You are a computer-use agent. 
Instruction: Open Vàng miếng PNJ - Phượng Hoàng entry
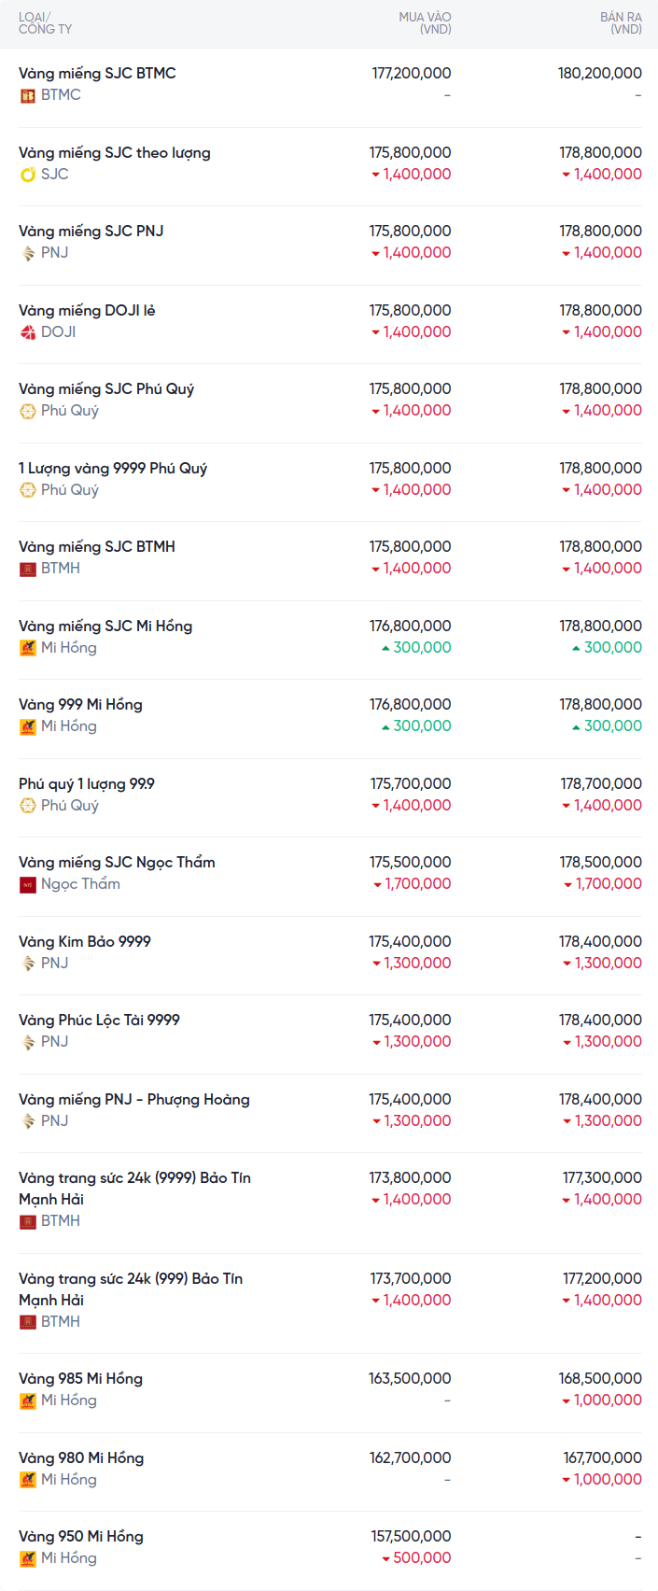coord(134,1099)
